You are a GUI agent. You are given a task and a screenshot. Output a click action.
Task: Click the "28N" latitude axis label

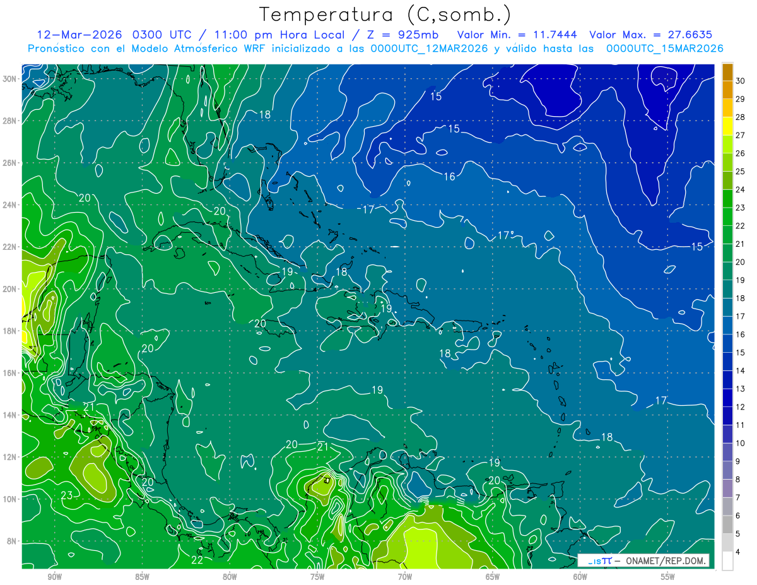(x=9, y=121)
